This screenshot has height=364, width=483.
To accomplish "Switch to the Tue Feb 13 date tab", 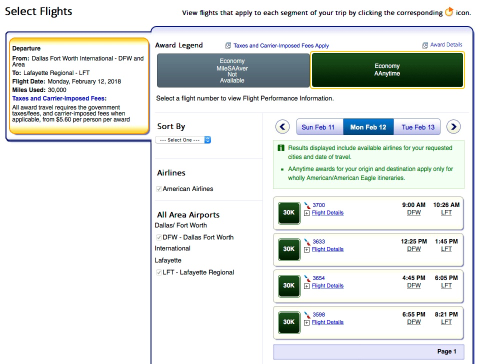I will pyautogui.click(x=417, y=127).
